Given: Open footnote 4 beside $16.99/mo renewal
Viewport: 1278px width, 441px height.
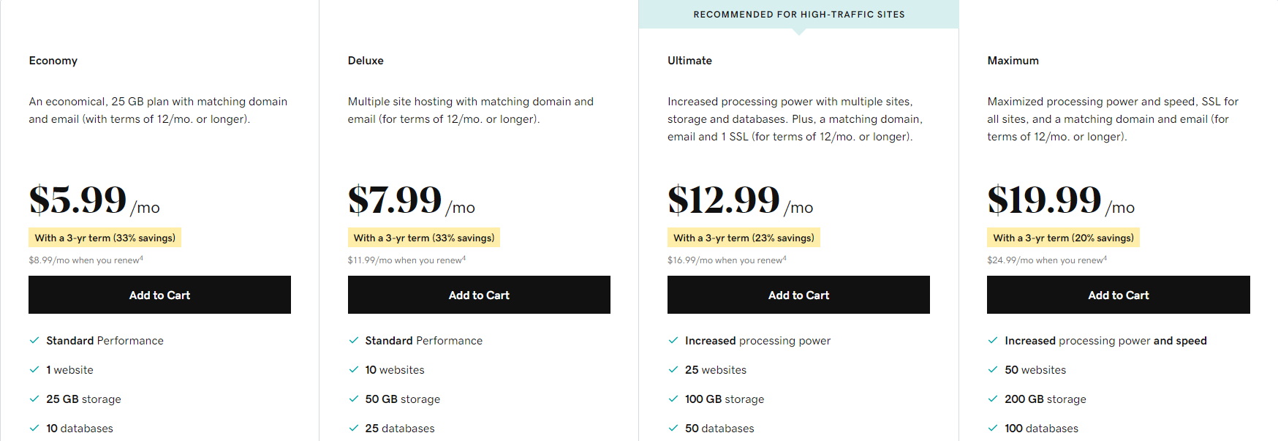Looking at the screenshot, I should tap(785, 258).
